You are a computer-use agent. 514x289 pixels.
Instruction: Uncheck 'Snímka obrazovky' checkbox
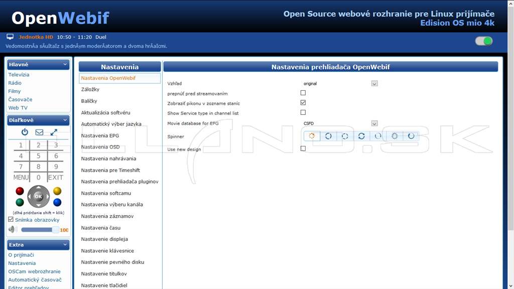[11, 220]
